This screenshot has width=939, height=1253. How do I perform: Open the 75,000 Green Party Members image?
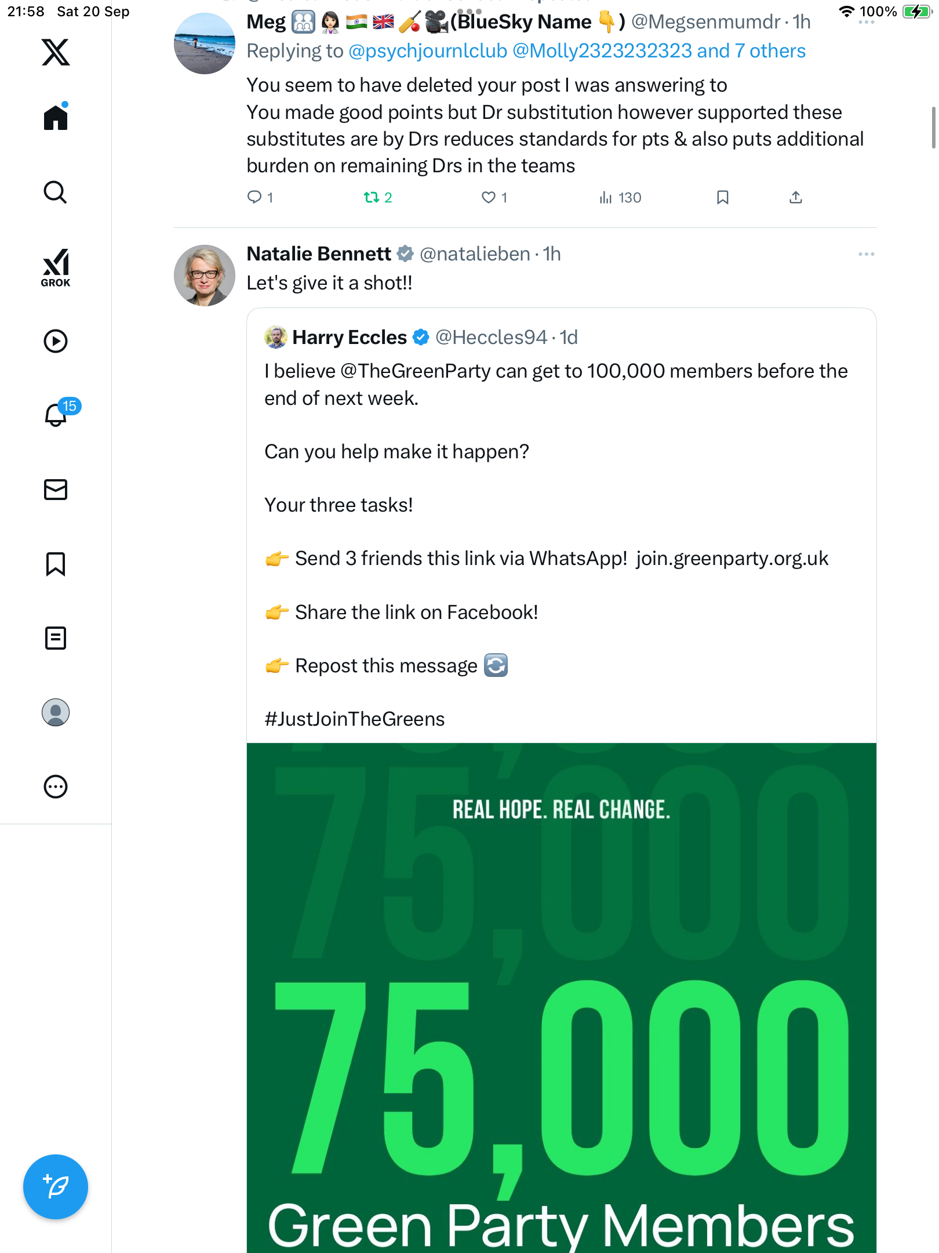click(561, 998)
